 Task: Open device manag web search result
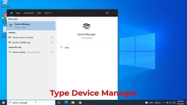[x=31, y=52]
